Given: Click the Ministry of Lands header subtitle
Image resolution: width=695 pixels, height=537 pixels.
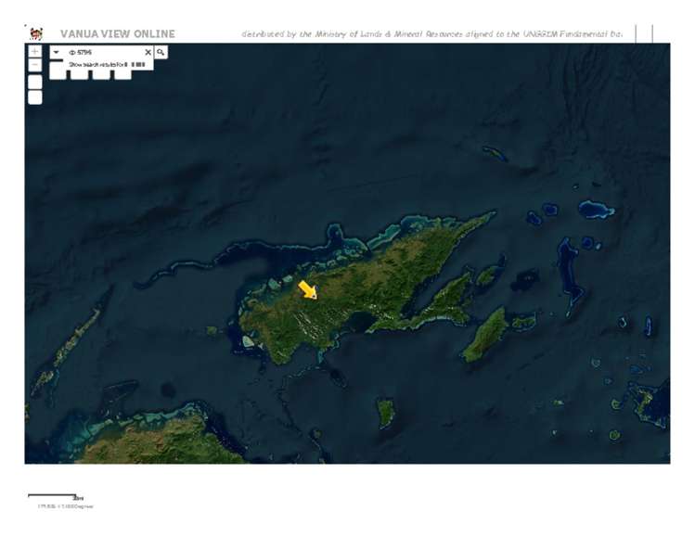Looking at the screenshot, I should (x=431, y=34).
